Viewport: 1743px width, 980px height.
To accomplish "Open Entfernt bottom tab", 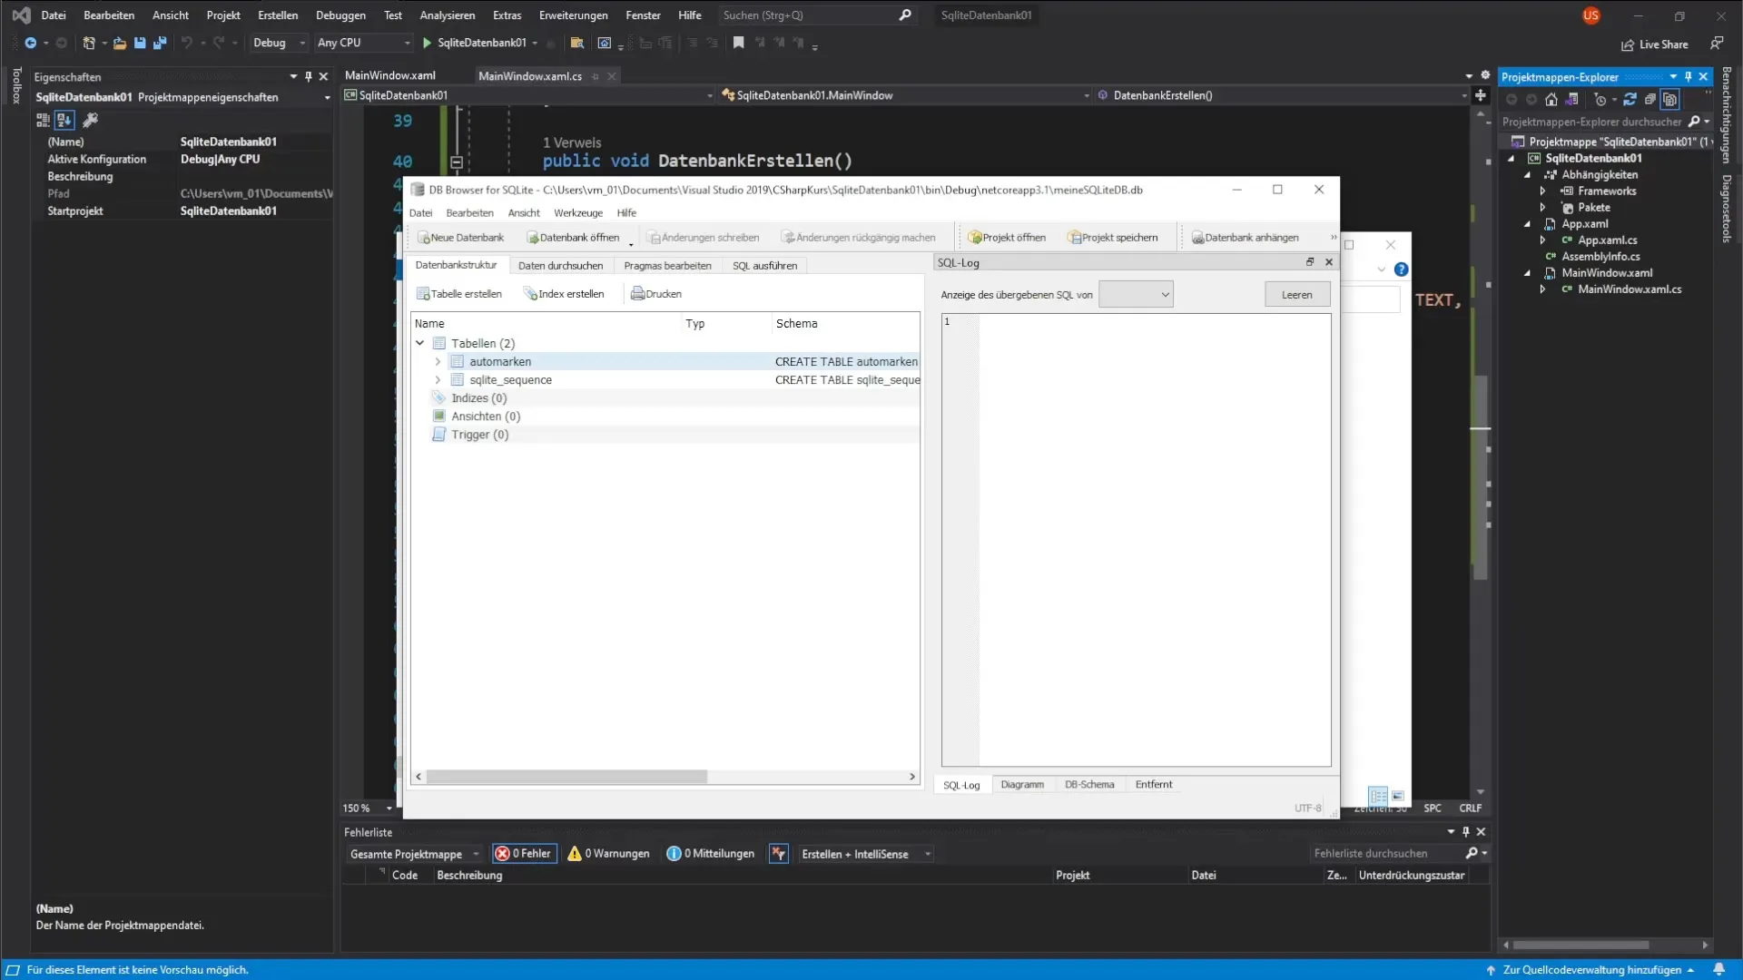I will (x=1154, y=785).
